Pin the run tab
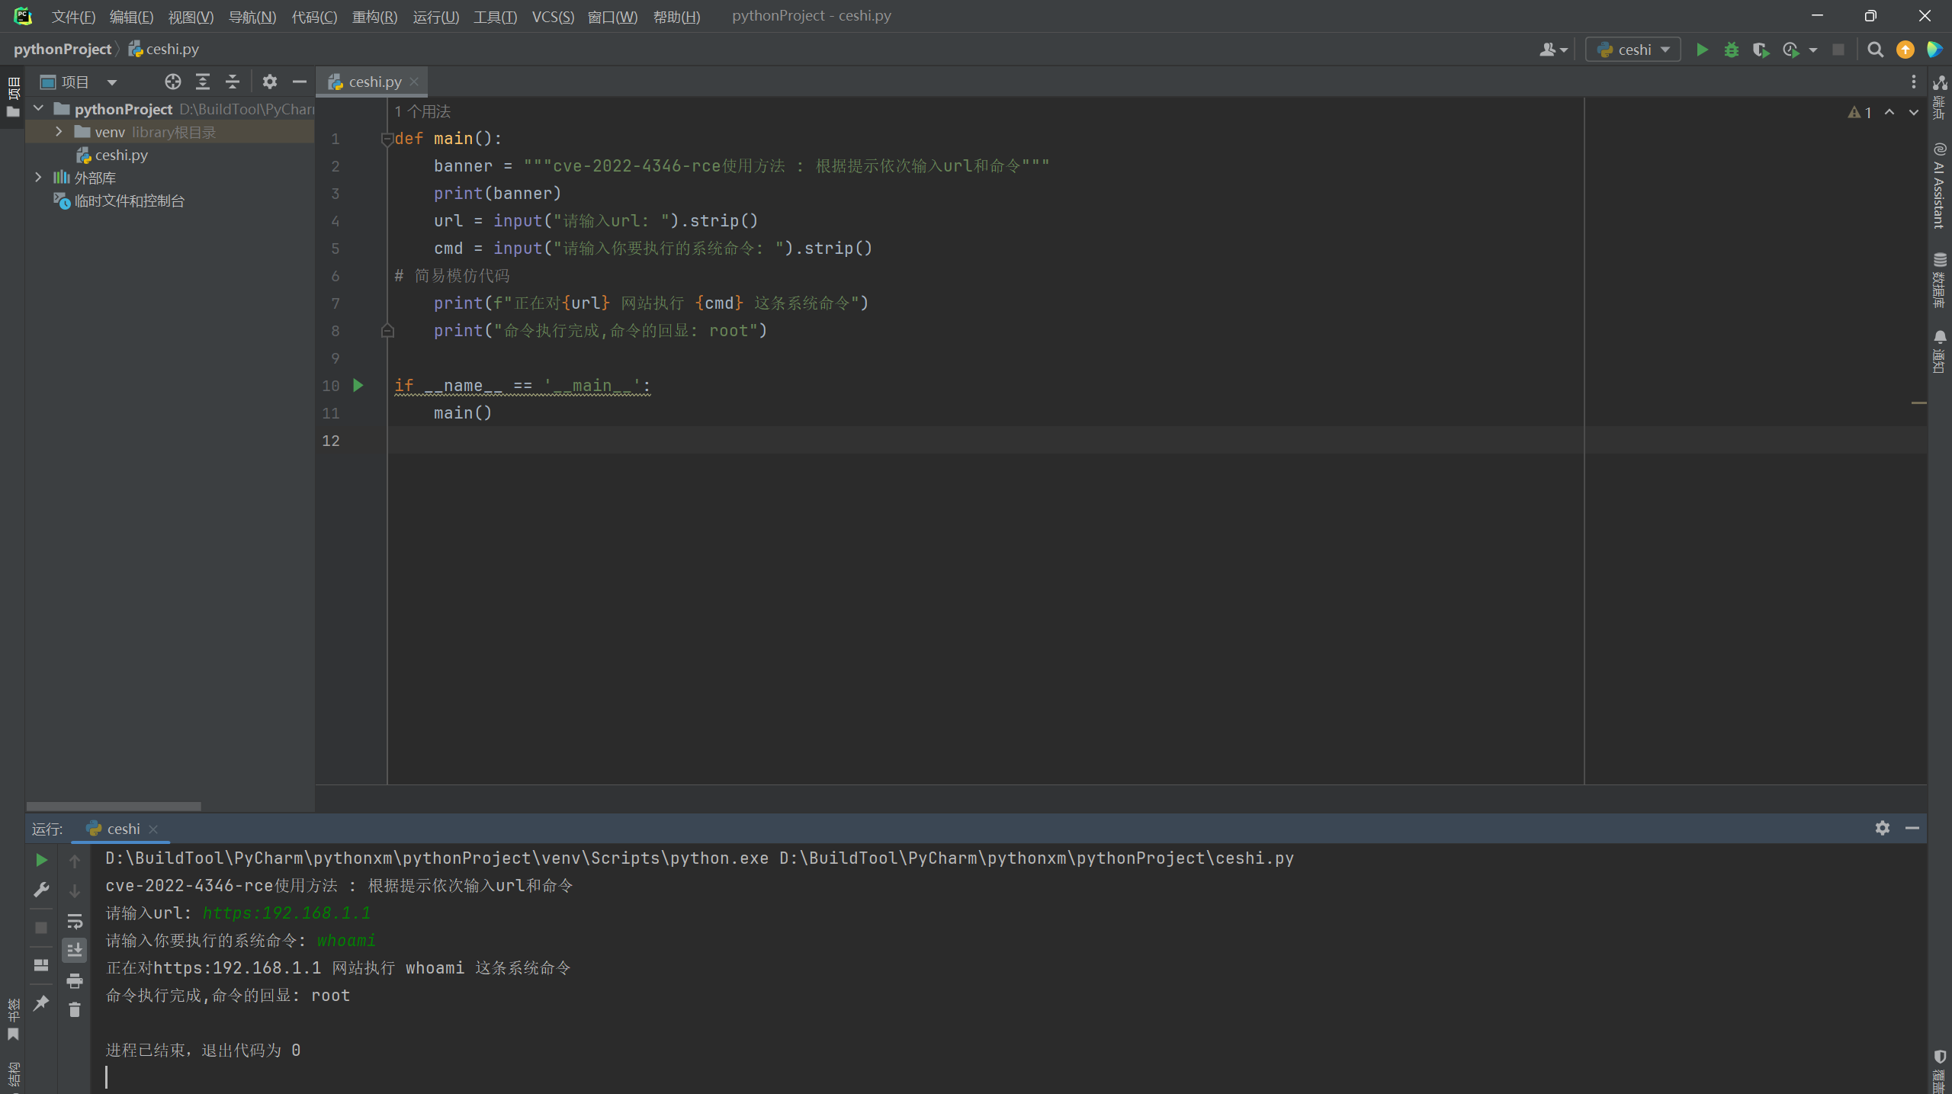Image resolution: width=1952 pixels, height=1094 pixels. click(x=41, y=1003)
